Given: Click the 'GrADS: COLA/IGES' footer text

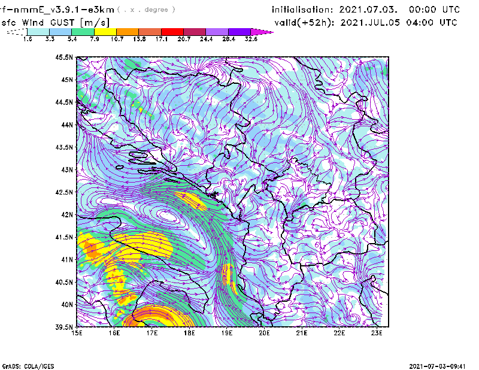Looking at the screenshot, I should click(28, 366).
